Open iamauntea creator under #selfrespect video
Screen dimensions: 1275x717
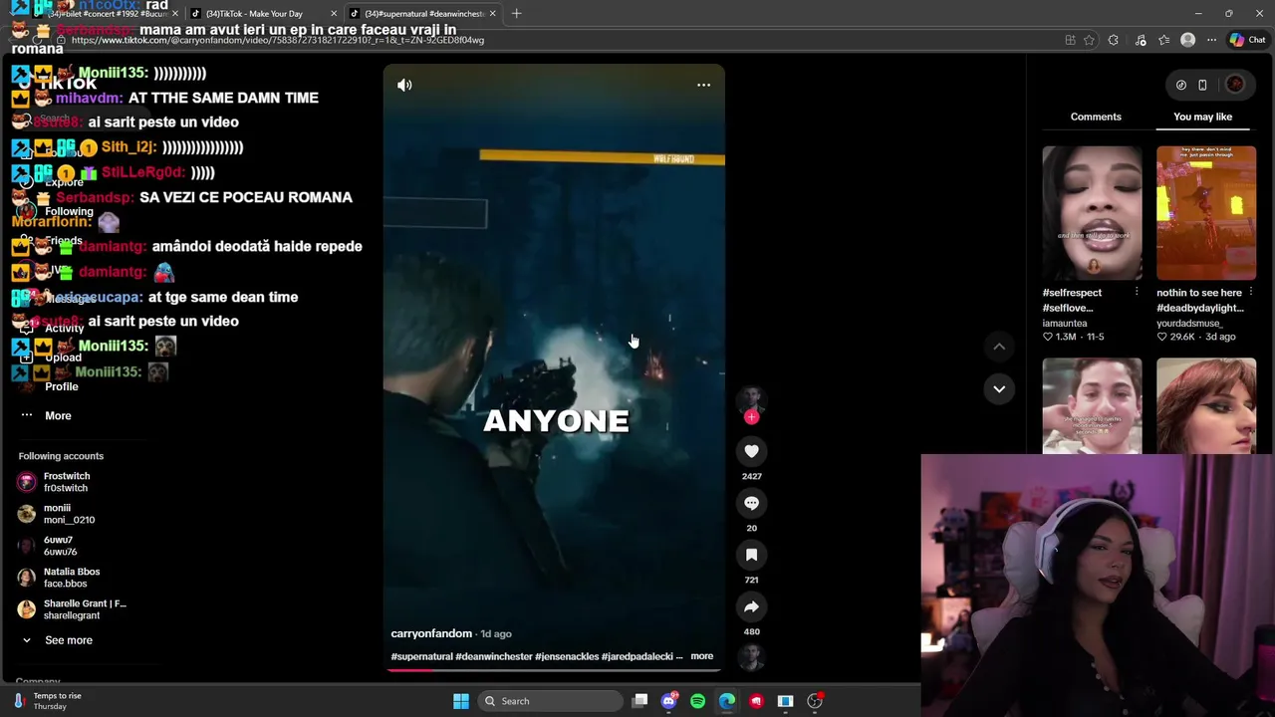[1065, 323]
